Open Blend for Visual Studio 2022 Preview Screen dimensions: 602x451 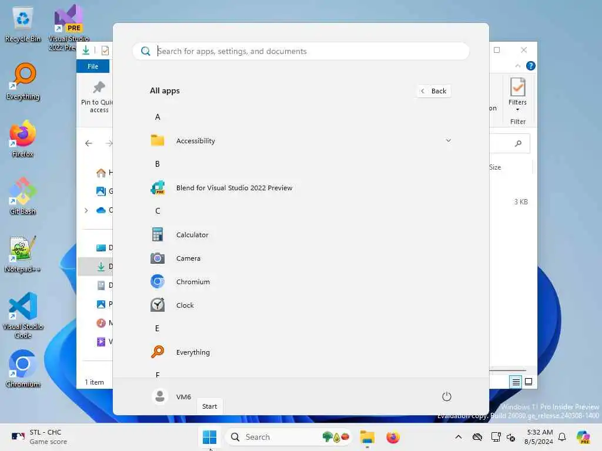click(x=300, y=188)
